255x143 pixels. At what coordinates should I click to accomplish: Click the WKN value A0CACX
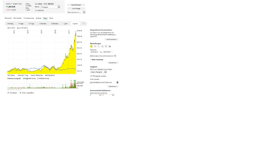[x=51, y=4]
